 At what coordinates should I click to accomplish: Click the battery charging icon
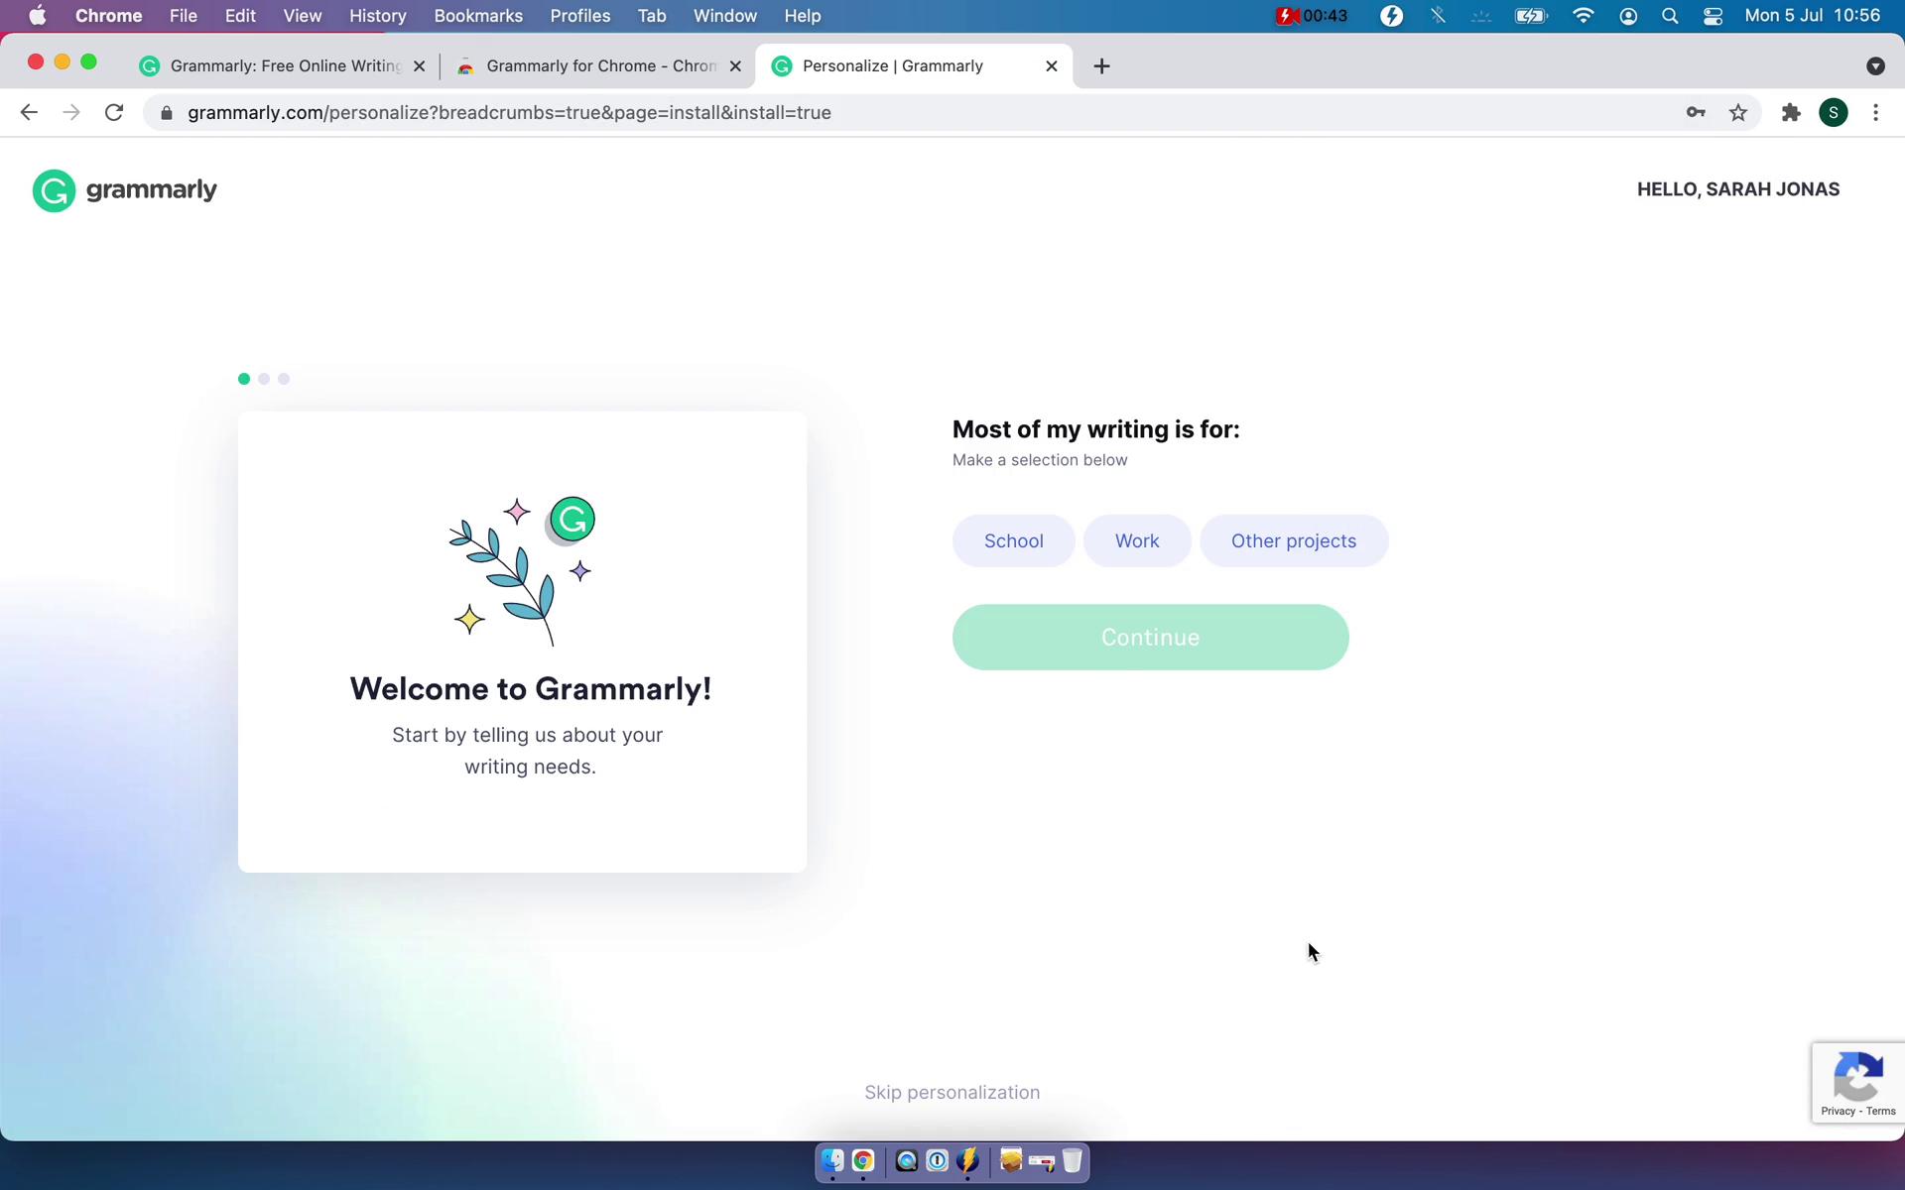tap(1531, 16)
